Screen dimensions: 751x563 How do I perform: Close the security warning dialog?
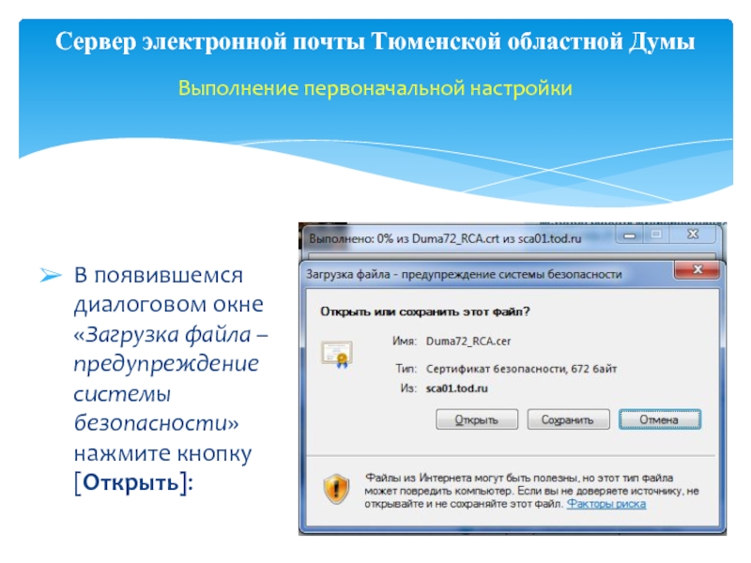click(x=697, y=269)
